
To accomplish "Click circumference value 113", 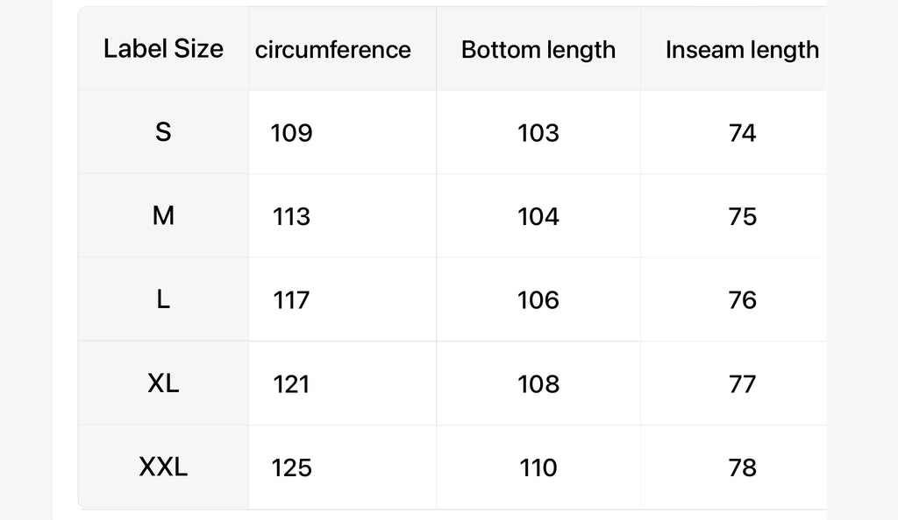I will tap(291, 216).
